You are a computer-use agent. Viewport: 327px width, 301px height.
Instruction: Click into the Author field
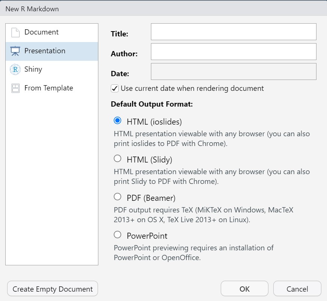(234, 52)
